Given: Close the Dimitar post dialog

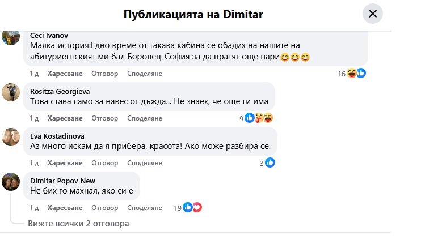Looking at the screenshot, I should coord(373,14).
